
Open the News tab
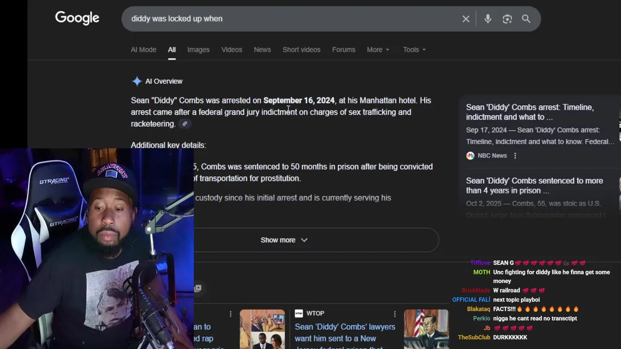(262, 49)
